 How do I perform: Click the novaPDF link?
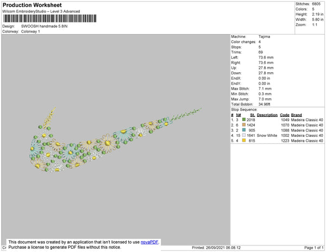(149, 242)
